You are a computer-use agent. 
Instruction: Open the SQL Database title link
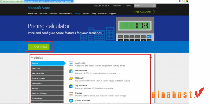coord(81,85)
